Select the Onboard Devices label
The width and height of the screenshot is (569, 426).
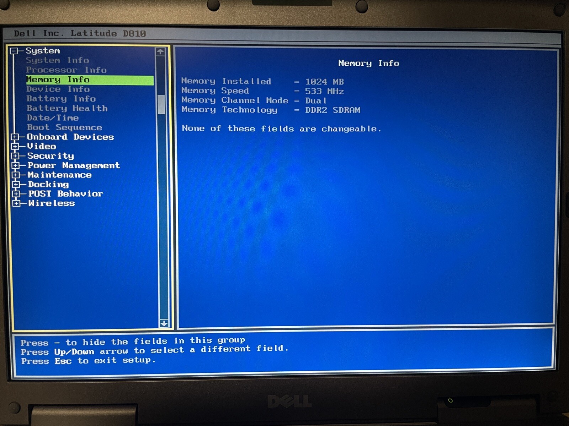70,137
